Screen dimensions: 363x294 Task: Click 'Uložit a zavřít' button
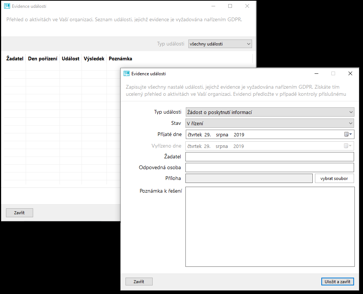coord(337,281)
